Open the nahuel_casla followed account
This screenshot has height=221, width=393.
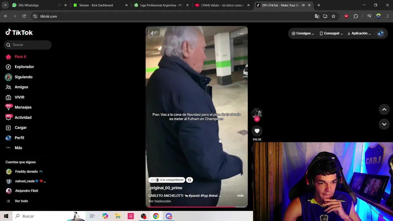26,181
